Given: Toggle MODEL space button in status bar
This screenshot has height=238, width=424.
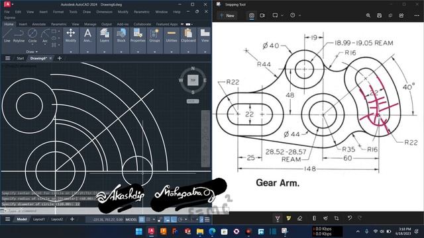Looking at the screenshot, I should [x=131, y=219].
